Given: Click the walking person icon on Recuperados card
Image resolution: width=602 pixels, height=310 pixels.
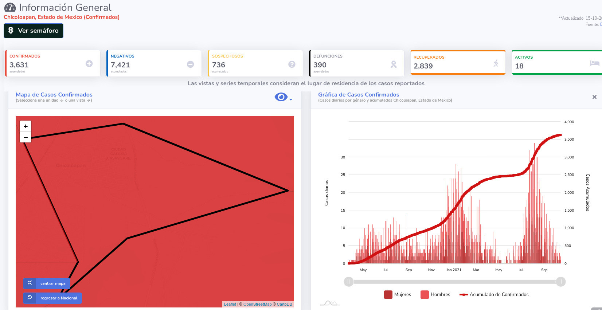Looking at the screenshot, I should [x=496, y=63].
